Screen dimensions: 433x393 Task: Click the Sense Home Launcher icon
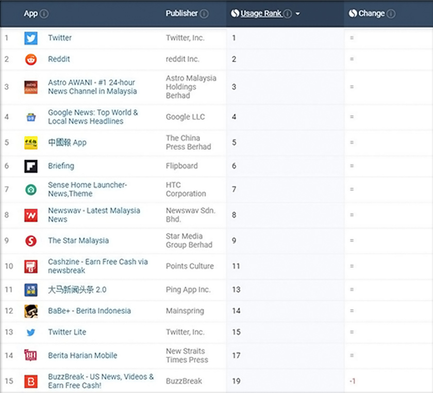pyautogui.click(x=31, y=190)
